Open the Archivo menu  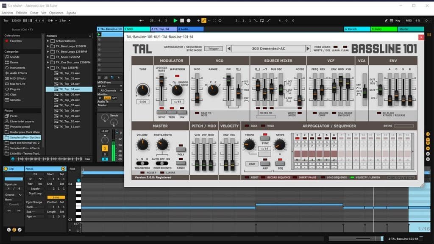click(7, 13)
